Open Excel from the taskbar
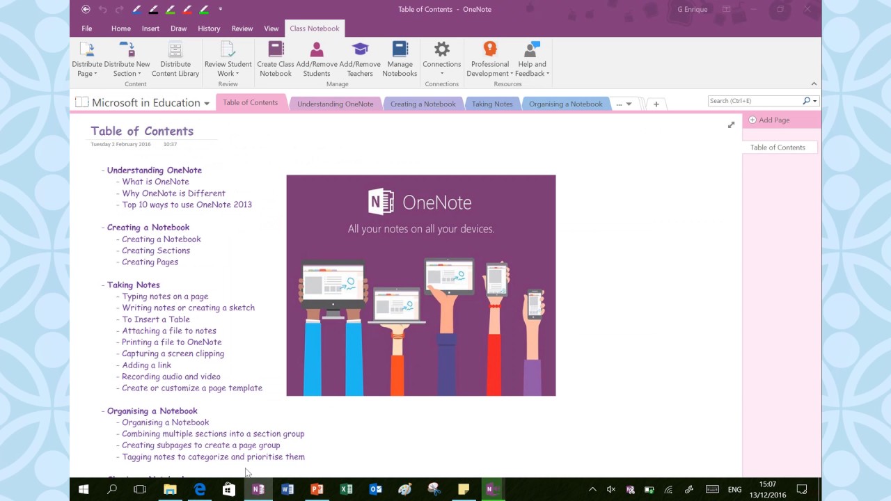891x501 pixels. coord(346,489)
